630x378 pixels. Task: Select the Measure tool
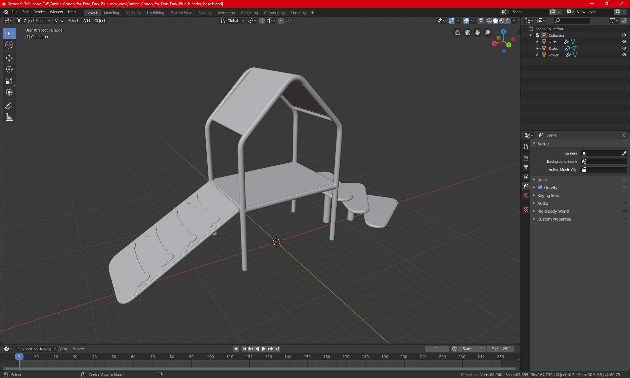point(9,117)
